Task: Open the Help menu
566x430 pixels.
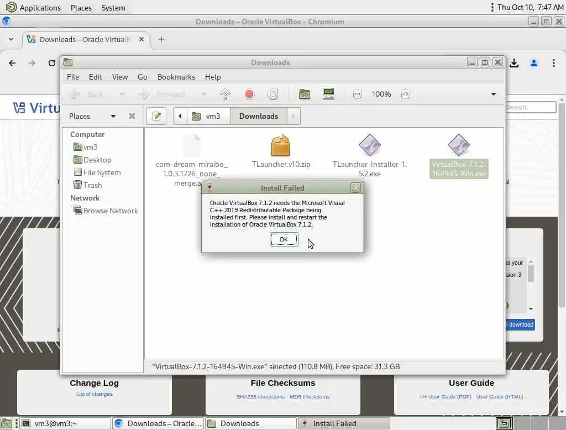Action: point(213,77)
